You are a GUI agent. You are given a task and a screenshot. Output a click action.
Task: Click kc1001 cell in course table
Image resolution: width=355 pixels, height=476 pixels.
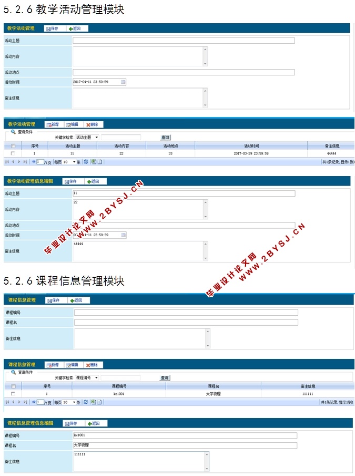click(119, 394)
